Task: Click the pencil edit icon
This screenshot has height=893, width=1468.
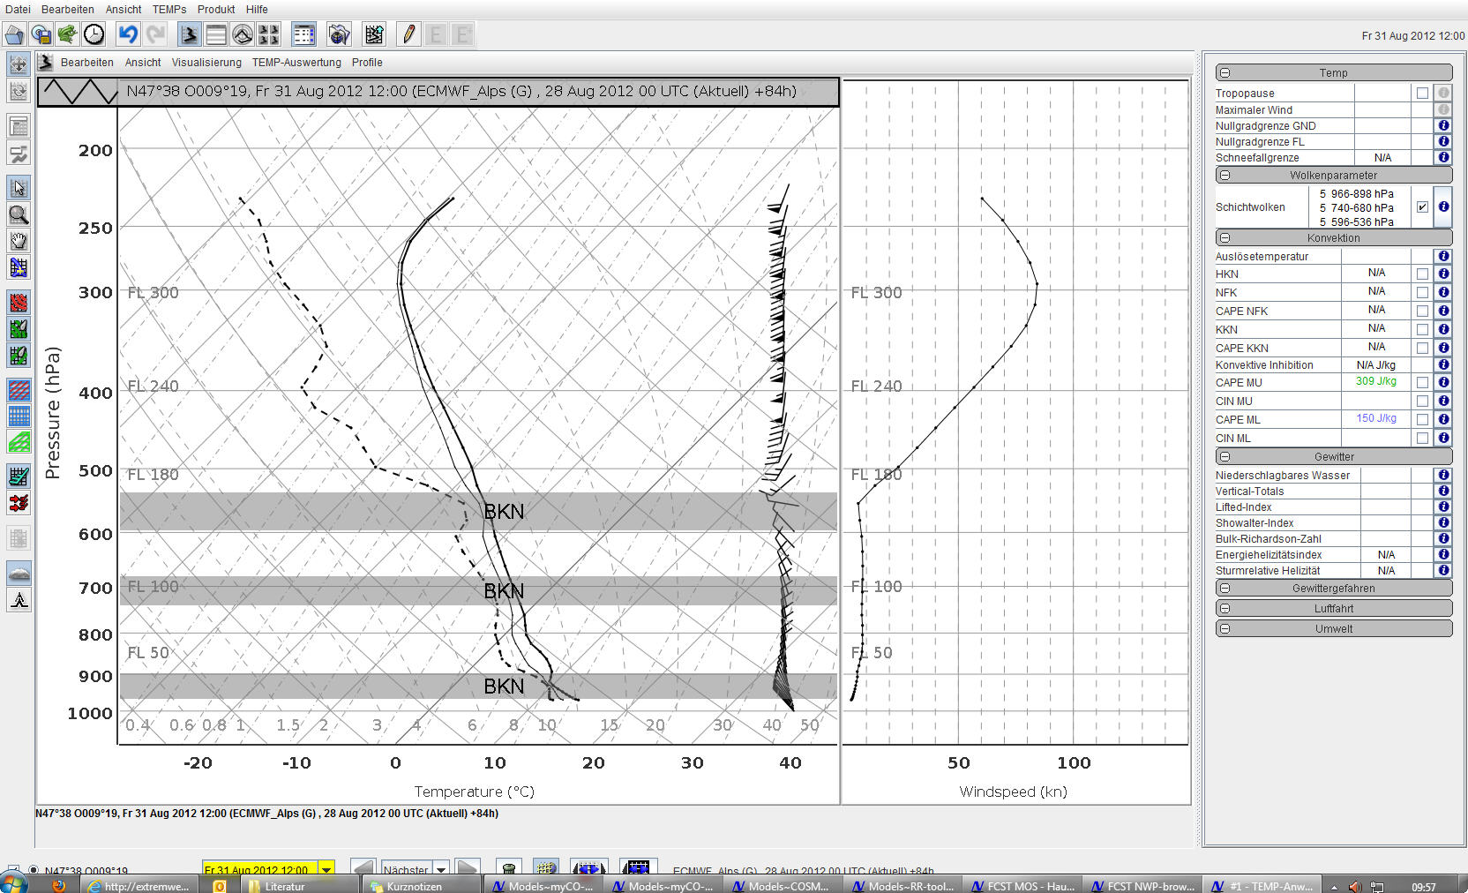Action: tap(408, 34)
